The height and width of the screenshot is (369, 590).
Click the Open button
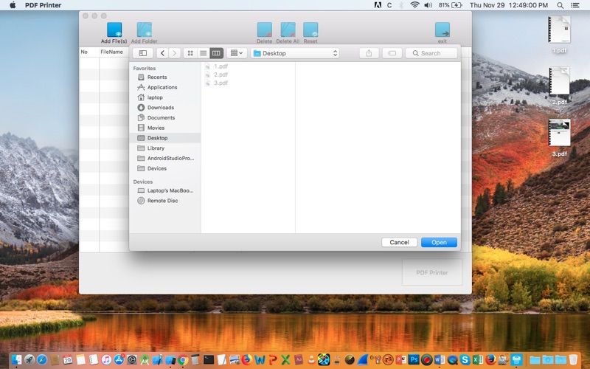[439, 242]
